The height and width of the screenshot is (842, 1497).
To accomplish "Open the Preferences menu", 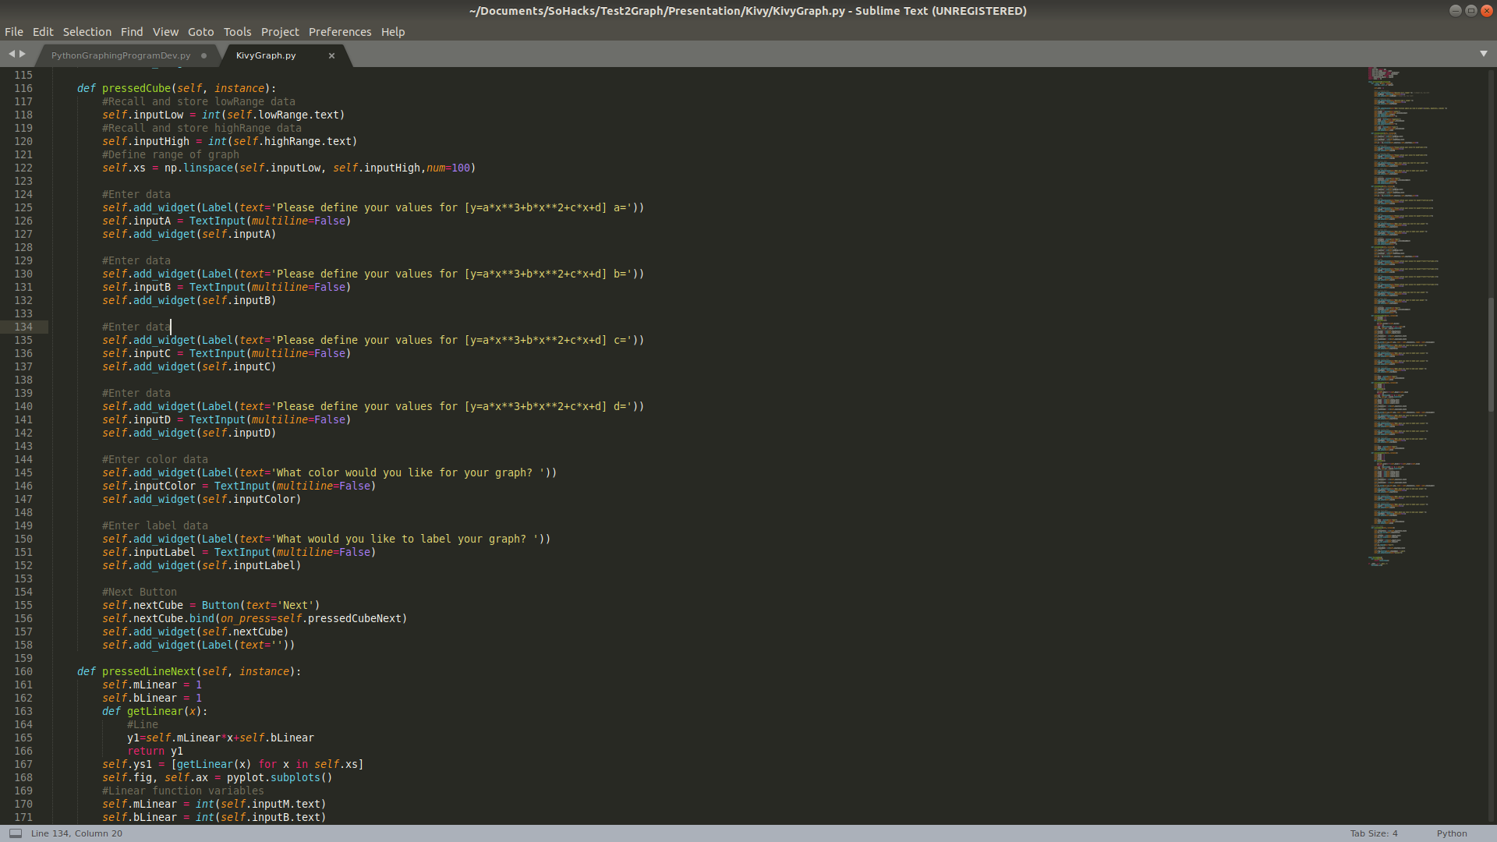I will tap(339, 32).
